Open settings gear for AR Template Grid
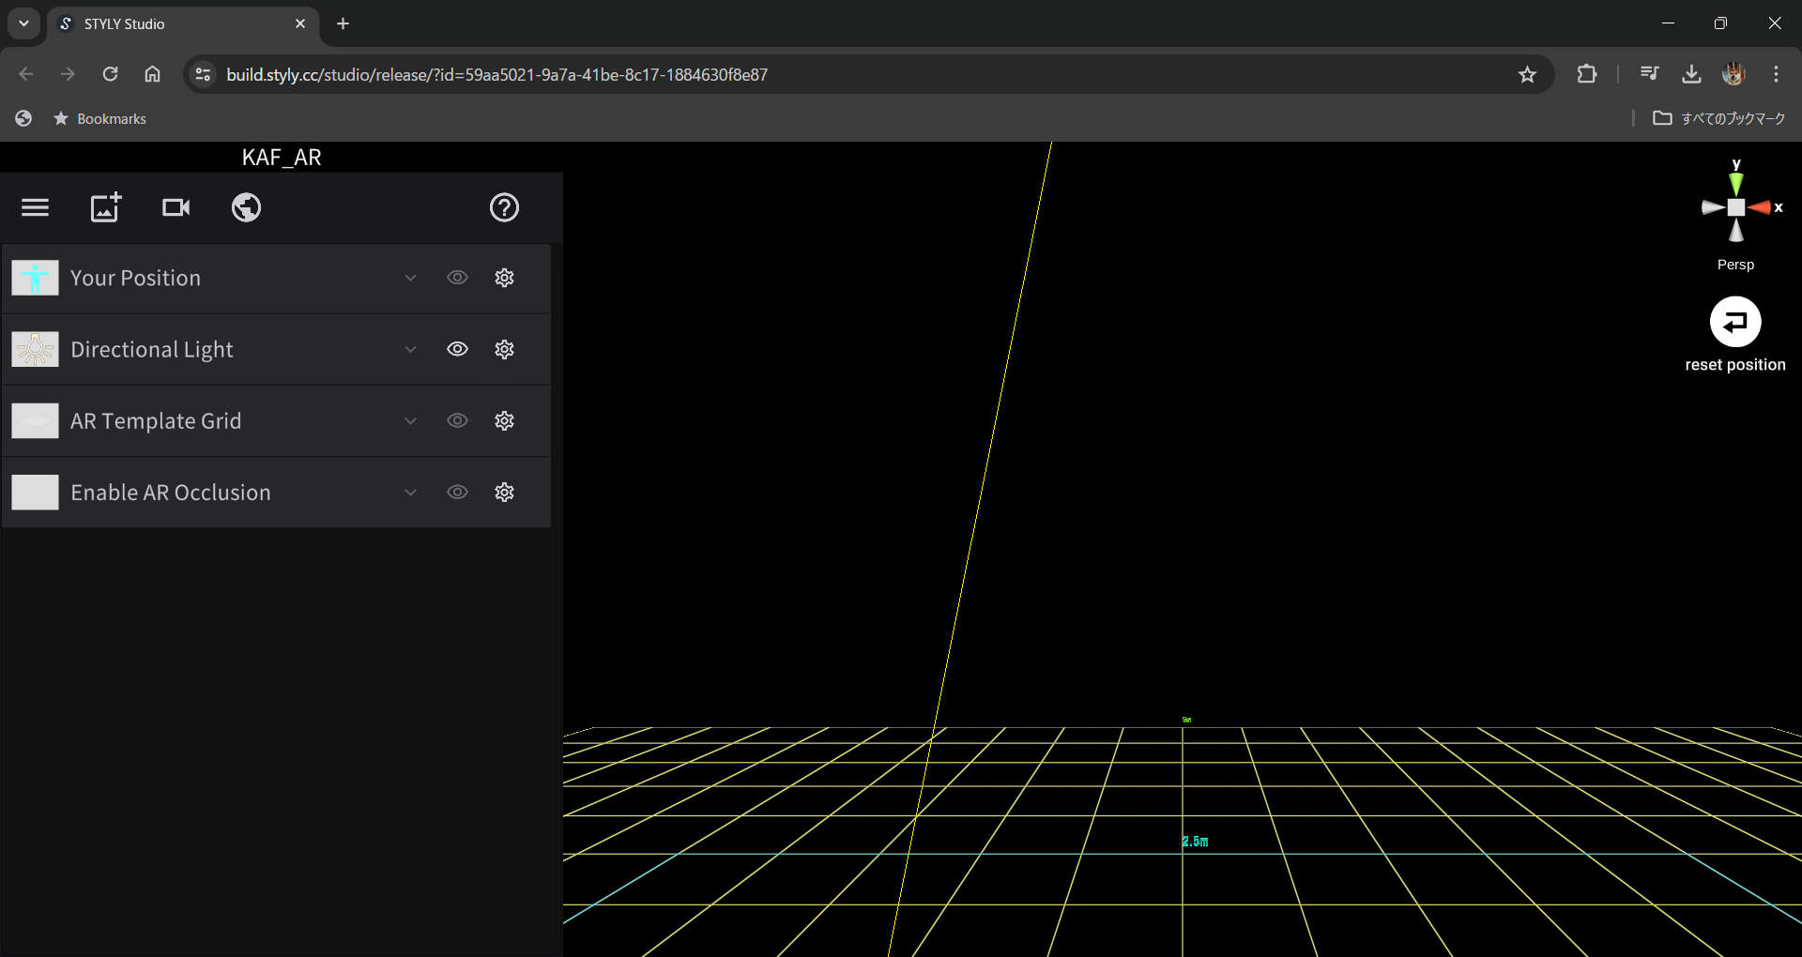Image resolution: width=1802 pixels, height=957 pixels. click(x=504, y=420)
